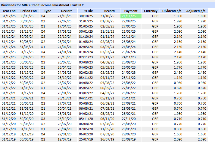Click the Year End column header
Viewport: 215px width, 152px height.
(x=9, y=11)
